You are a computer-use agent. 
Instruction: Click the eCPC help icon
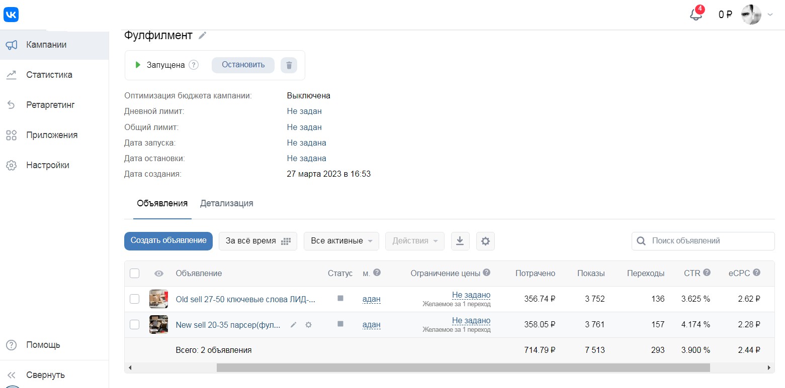tap(756, 273)
